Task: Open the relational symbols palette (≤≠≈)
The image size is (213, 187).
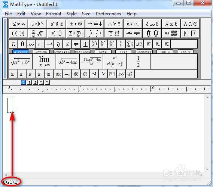Action: [18, 24]
